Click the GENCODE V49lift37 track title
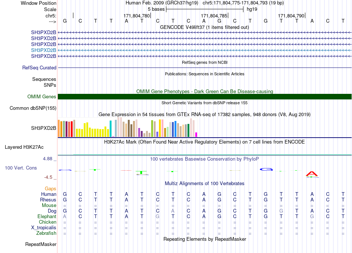The image size is (352, 253). (205, 27)
